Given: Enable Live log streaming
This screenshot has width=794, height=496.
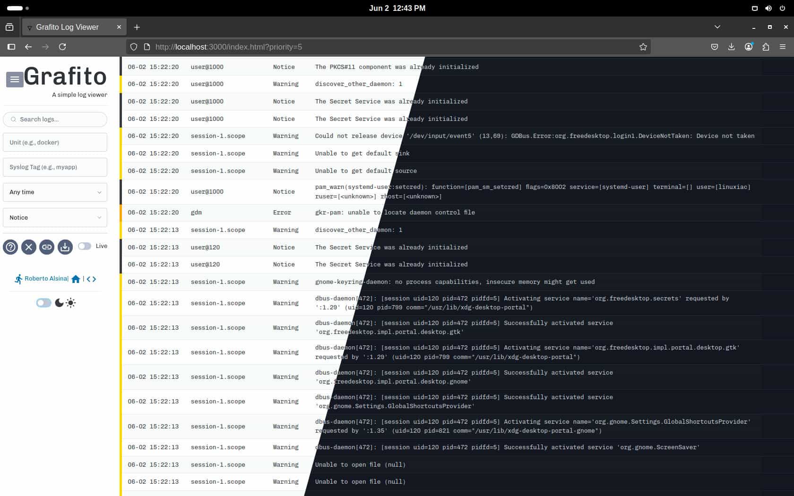Looking at the screenshot, I should click(x=85, y=246).
